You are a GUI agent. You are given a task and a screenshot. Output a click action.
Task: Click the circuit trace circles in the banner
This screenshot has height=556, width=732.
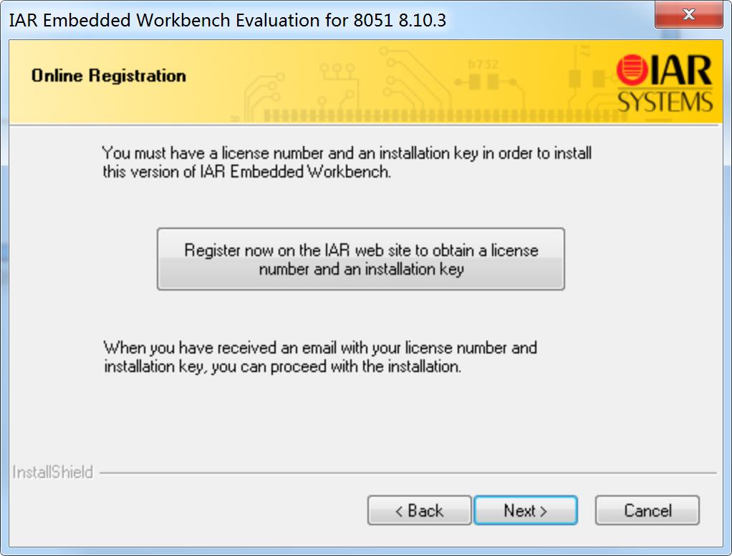tap(337, 70)
